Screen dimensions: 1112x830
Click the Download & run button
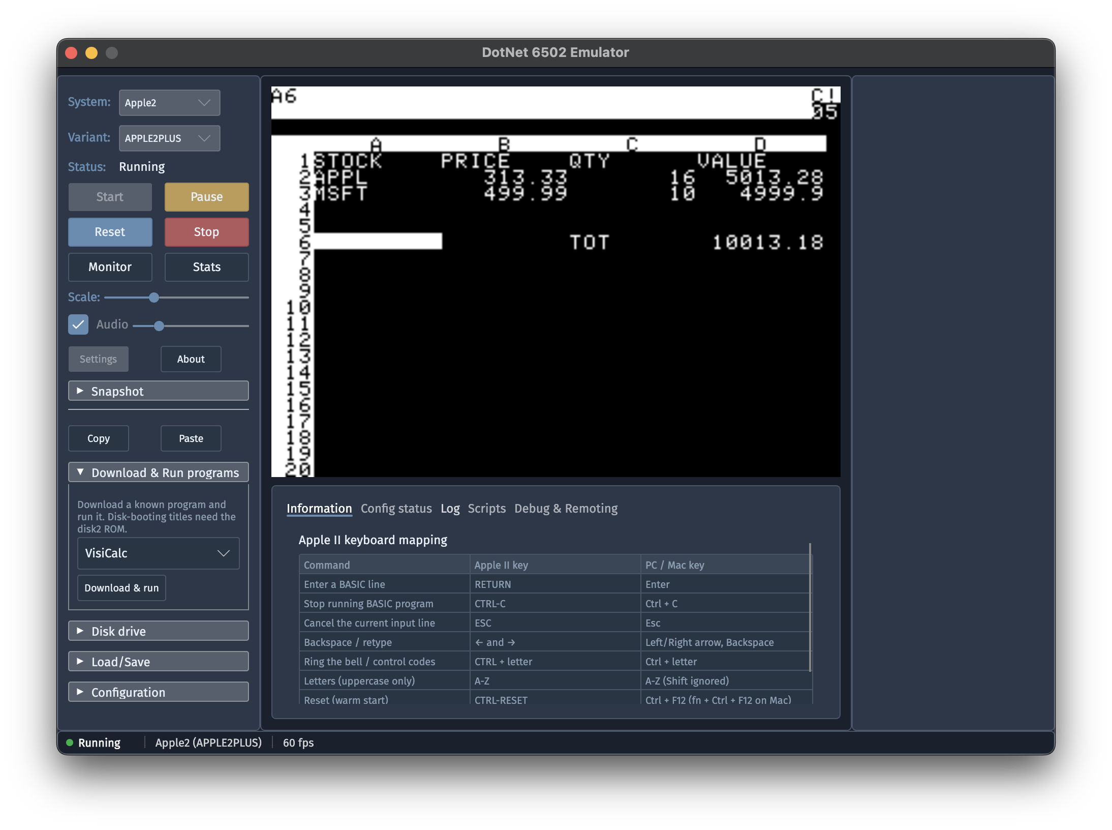121,588
